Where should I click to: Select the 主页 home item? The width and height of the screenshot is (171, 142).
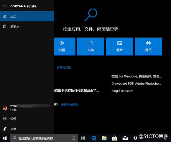(27, 16)
